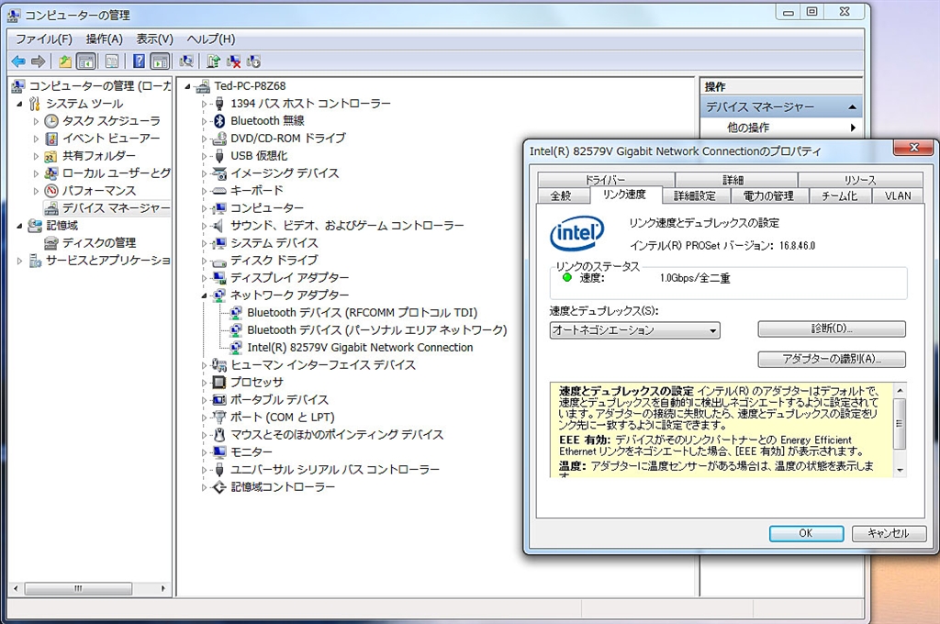Switch to the チーム化 tab
The height and width of the screenshot is (624, 940).
(x=840, y=195)
